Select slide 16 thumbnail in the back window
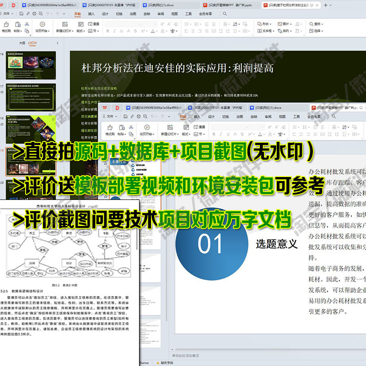Viewport: 366px width, 366px height. [31, 65]
